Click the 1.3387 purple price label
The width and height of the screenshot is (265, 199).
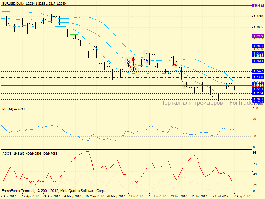pyautogui.click(x=257, y=6)
